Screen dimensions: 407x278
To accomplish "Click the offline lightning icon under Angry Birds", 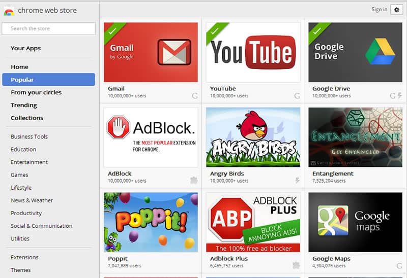I will click(x=297, y=181).
